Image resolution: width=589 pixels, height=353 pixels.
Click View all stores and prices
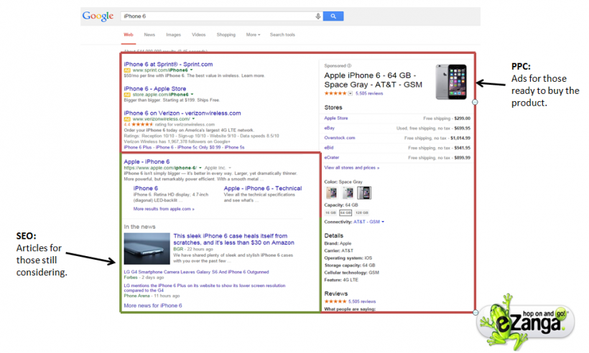[351, 168]
